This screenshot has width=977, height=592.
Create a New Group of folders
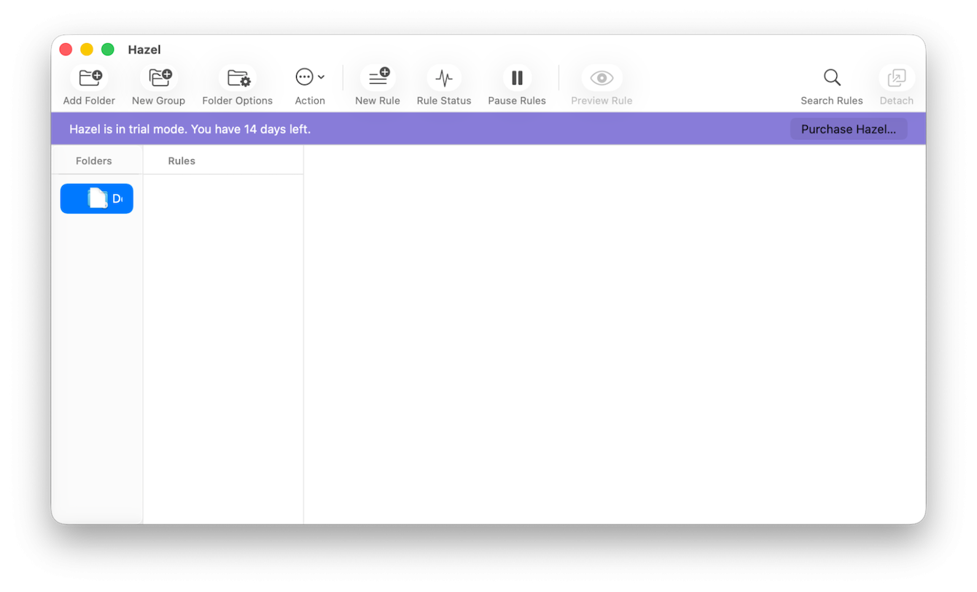(x=159, y=77)
